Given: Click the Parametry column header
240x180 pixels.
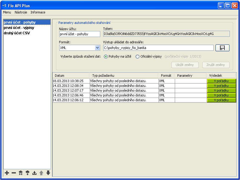Looking at the screenshot, I should (191, 76).
